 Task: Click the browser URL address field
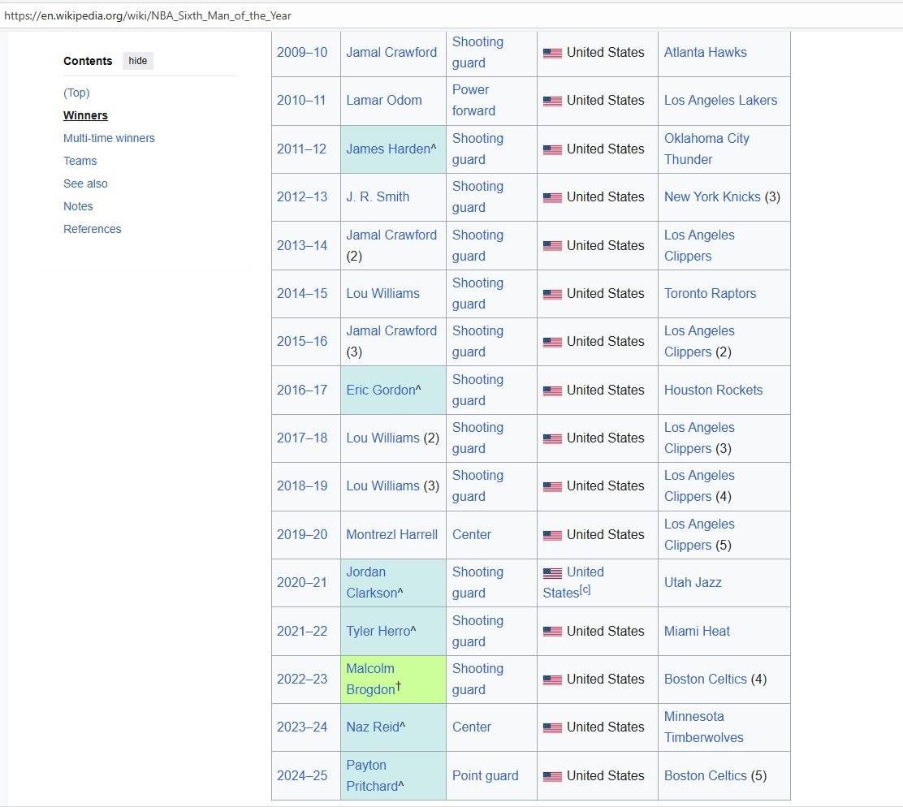pyautogui.click(x=451, y=15)
